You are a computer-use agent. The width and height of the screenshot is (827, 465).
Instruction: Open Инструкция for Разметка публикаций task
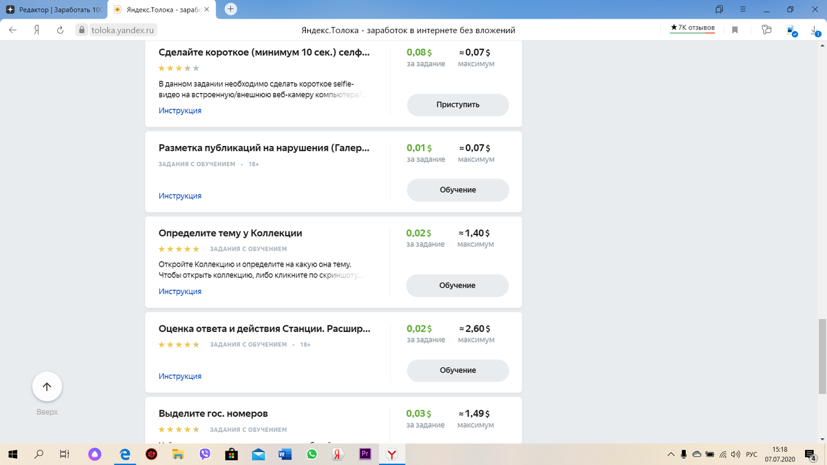pos(180,196)
